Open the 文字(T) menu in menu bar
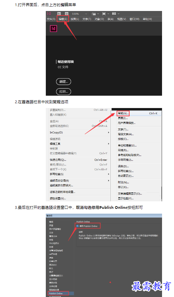This screenshot has width=174, height=297. 87,19
